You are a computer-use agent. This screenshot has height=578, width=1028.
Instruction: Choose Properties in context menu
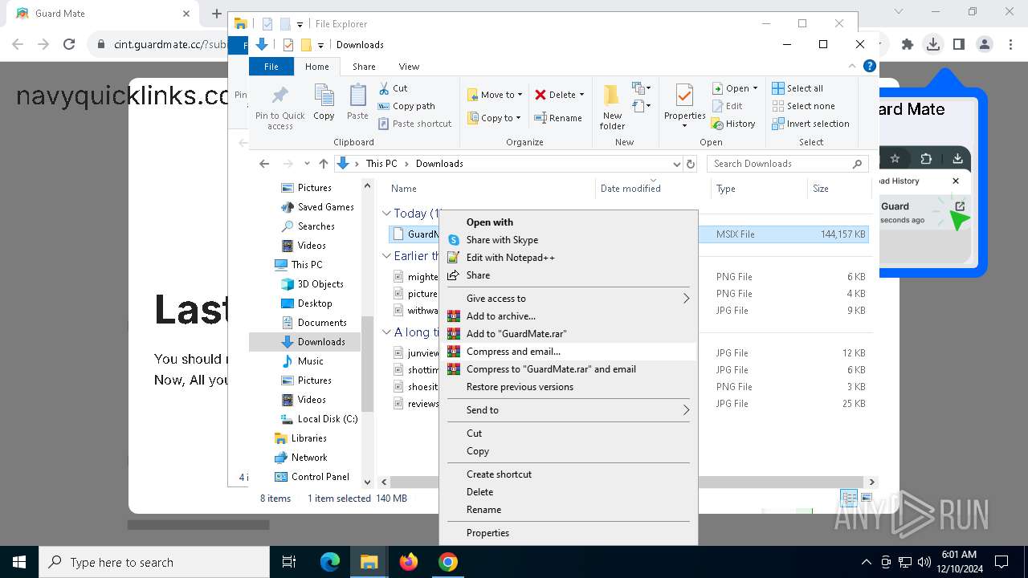569,533
